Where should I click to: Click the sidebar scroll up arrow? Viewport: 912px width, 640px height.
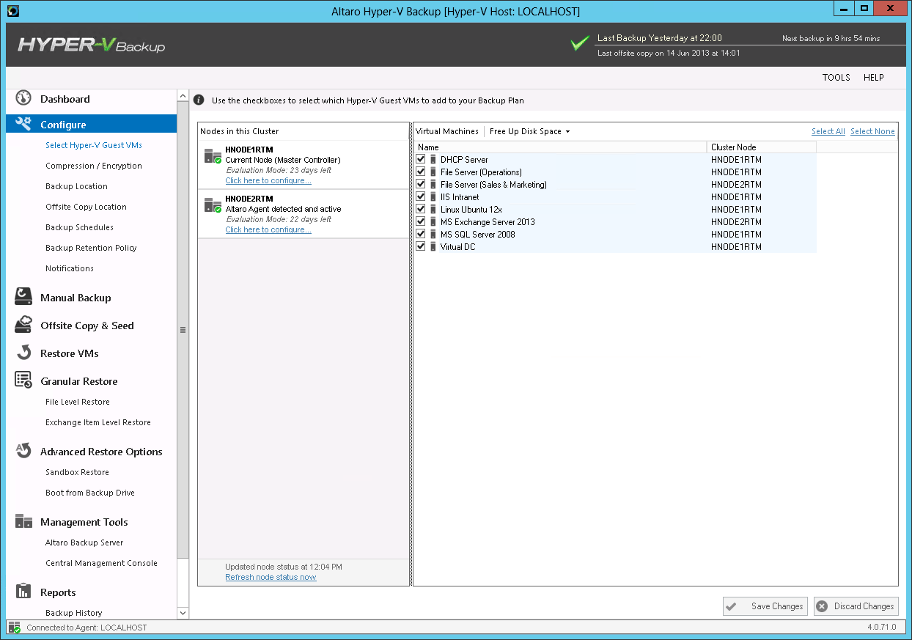183,96
